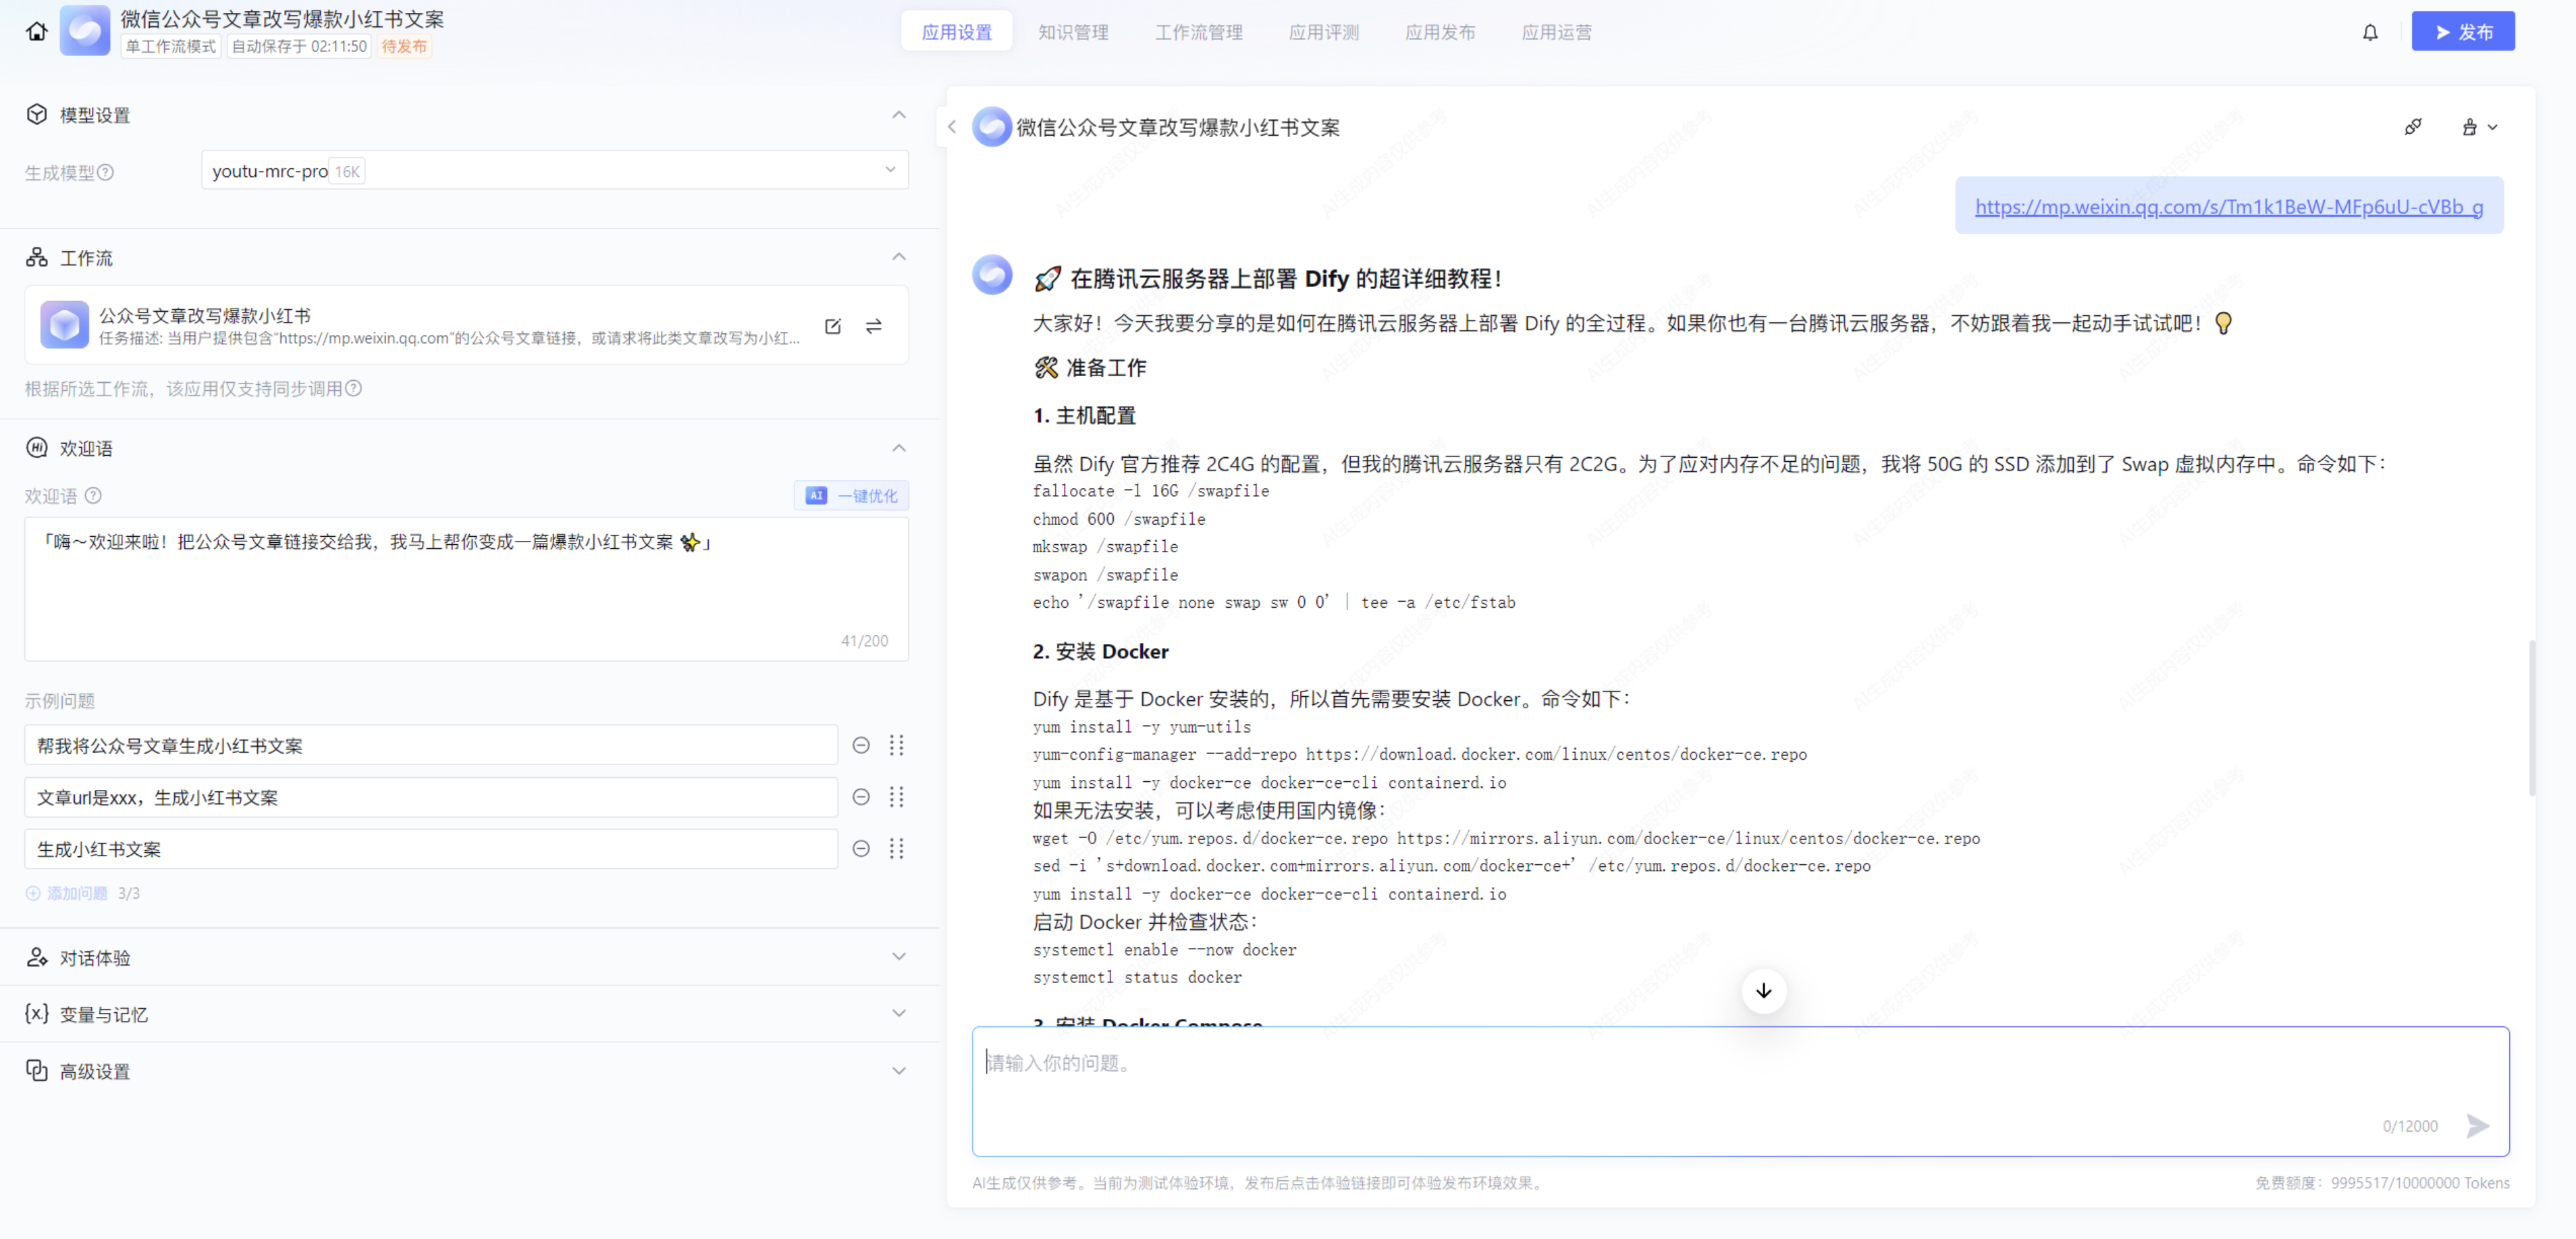Click the 一键优化 AI button
This screenshot has height=1239, width=2576.
click(851, 496)
